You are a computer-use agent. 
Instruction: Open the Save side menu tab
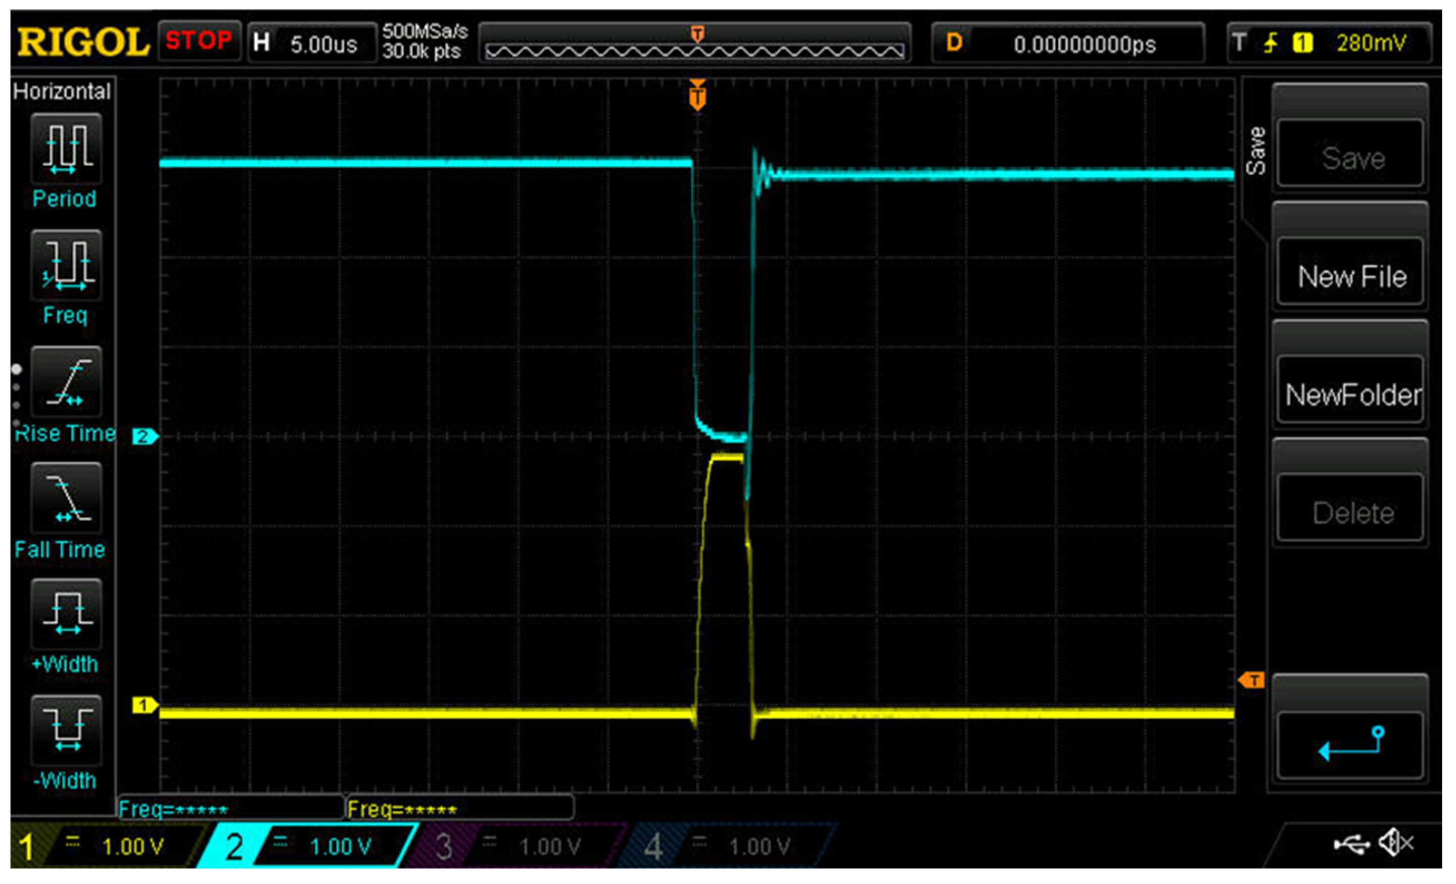click(1256, 151)
